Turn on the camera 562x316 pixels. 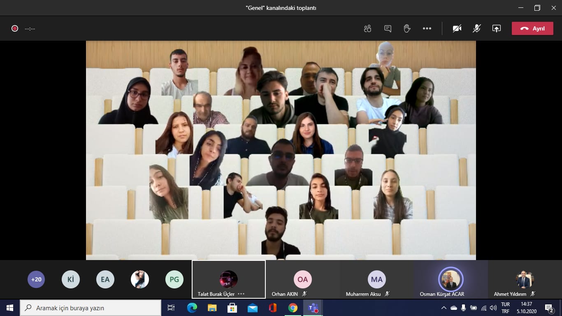tap(457, 28)
